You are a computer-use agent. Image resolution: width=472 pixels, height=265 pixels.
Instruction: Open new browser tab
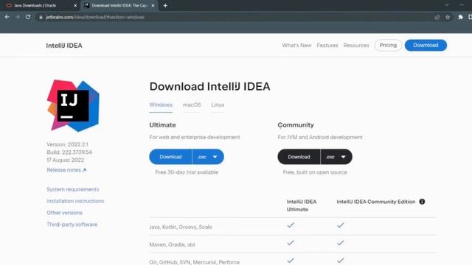(165, 5)
